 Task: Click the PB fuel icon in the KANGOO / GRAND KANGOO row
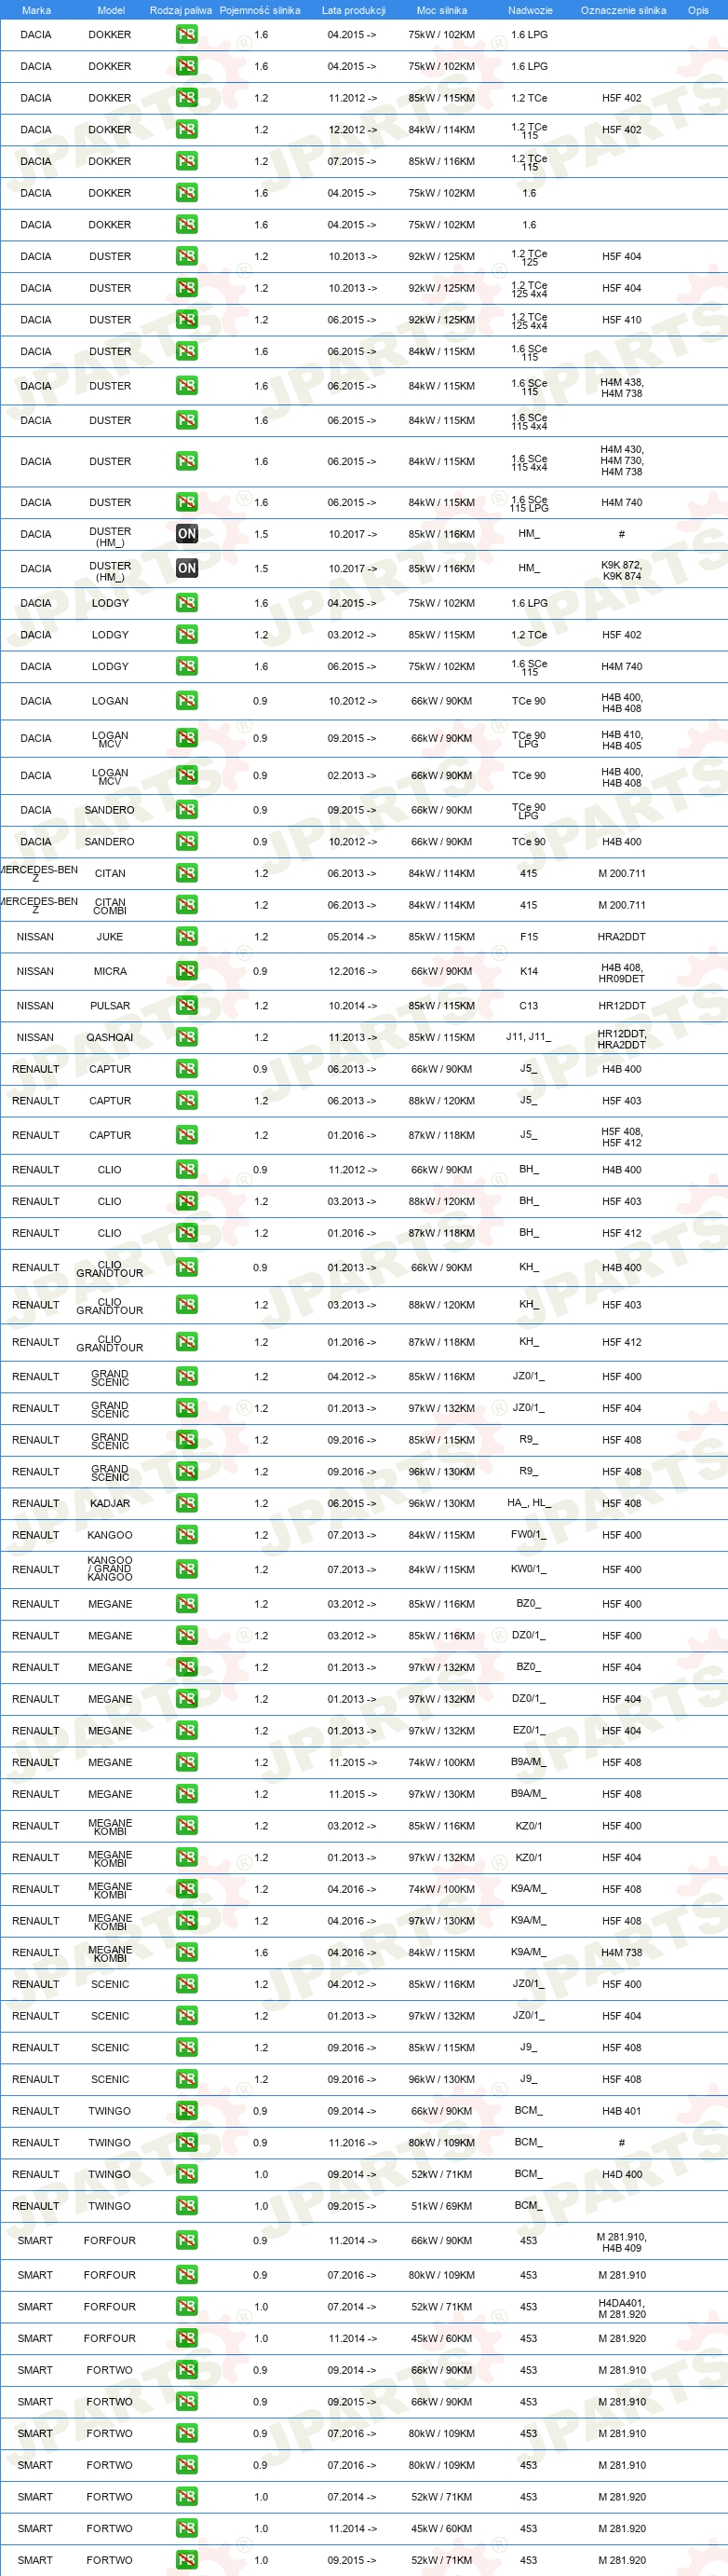pos(187,1569)
